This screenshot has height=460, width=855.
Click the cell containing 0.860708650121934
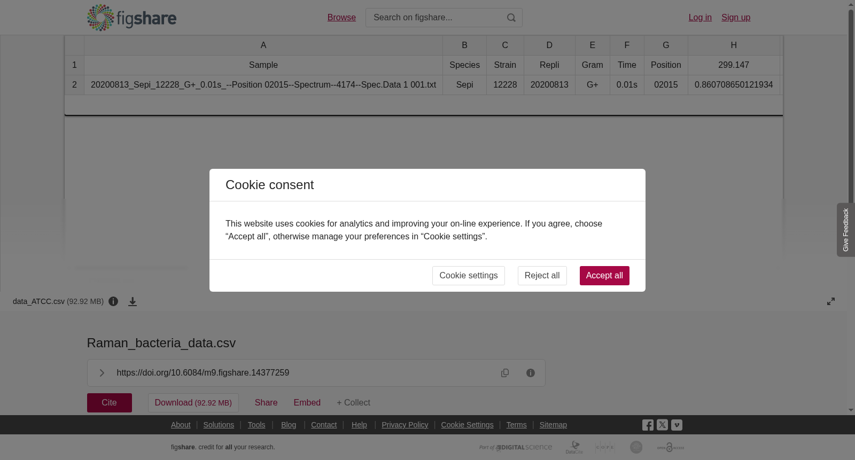coord(734,85)
